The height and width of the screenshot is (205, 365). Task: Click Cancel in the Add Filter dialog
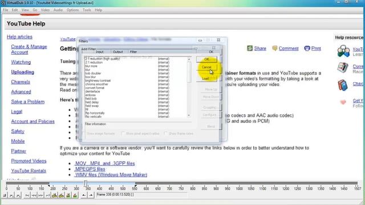(x=206, y=67)
